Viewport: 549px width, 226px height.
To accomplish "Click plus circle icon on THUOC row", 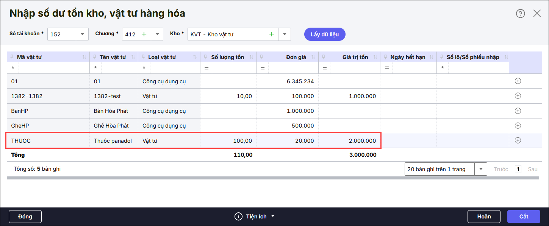I will click(518, 140).
